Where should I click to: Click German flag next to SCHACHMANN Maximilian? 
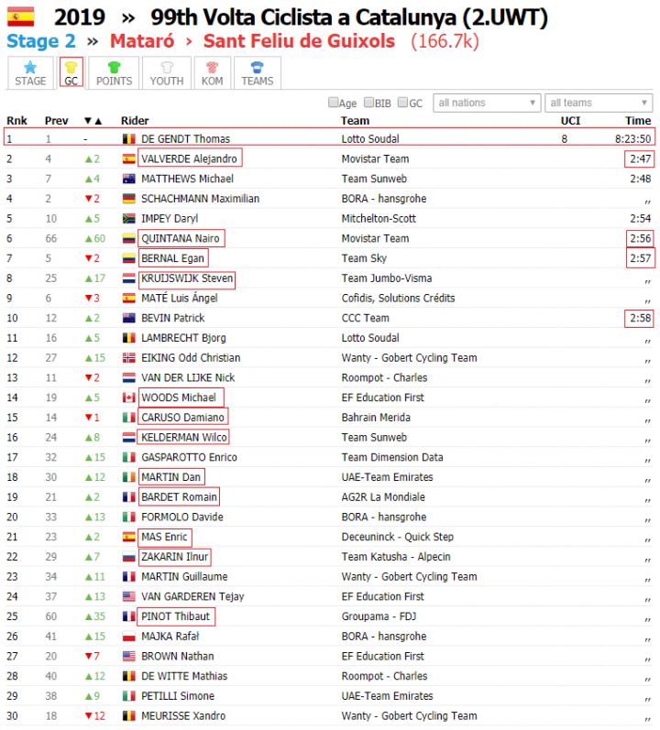coord(128,199)
